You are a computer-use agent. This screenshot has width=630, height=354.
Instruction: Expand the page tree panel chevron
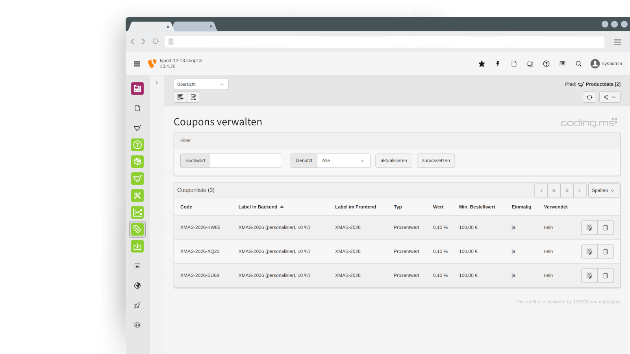(157, 83)
